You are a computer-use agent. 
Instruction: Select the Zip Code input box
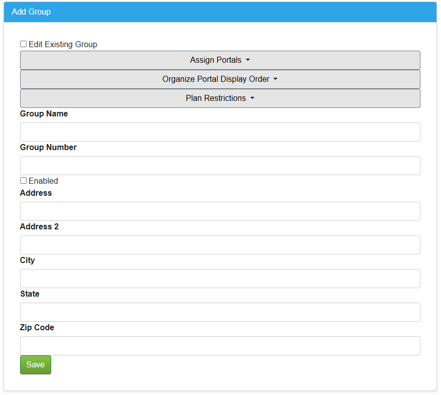pyautogui.click(x=220, y=346)
